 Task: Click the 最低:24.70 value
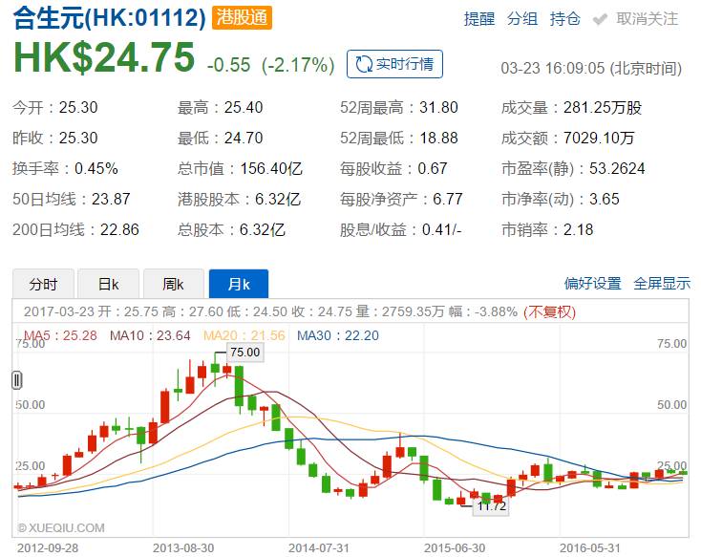pyautogui.click(x=244, y=138)
